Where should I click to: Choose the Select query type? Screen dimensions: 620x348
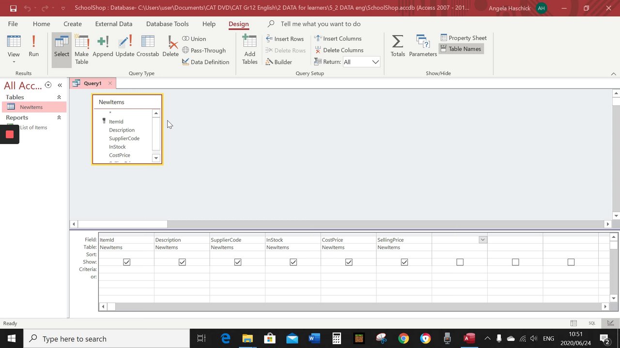62,50
